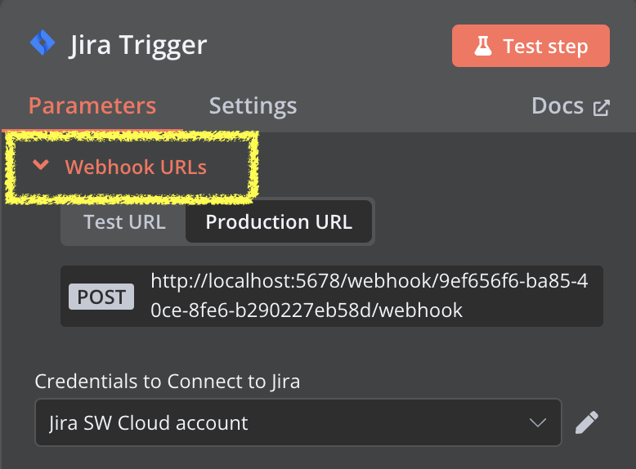Click the Credentials to Connect to Jira label
The height and width of the screenshot is (469, 636).
coord(167,382)
